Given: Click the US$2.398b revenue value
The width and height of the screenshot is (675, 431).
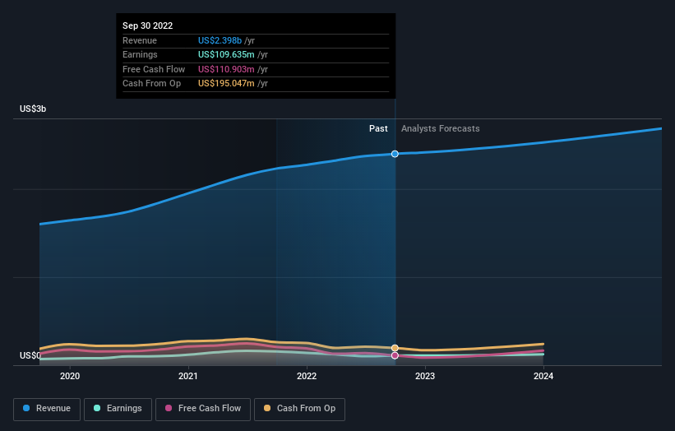Looking at the screenshot, I should 220,40.
